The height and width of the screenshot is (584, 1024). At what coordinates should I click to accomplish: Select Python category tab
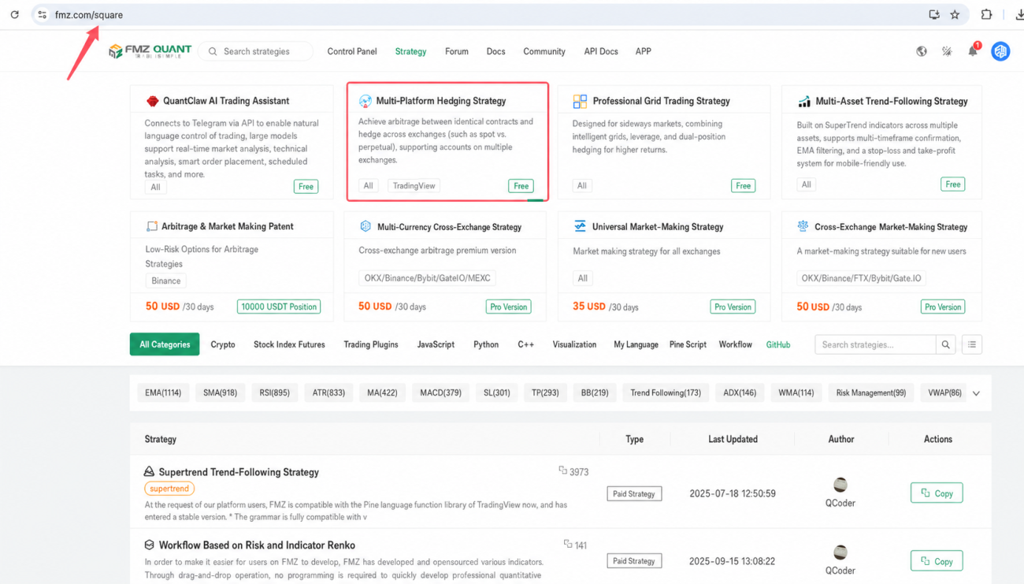pyautogui.click(x=486, y=344)
